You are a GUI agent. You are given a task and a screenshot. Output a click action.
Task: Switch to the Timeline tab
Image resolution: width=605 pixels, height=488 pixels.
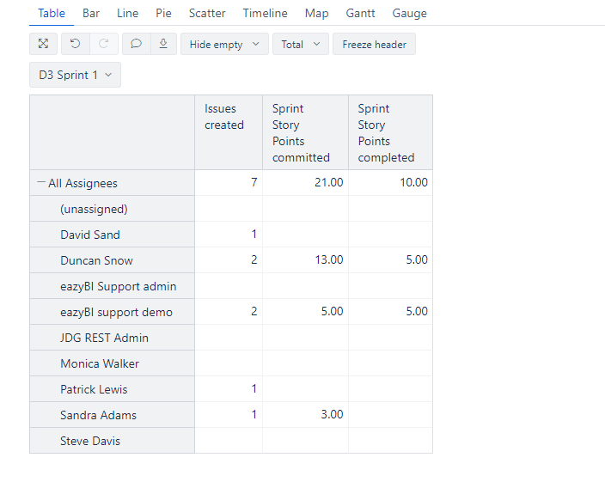265,13
